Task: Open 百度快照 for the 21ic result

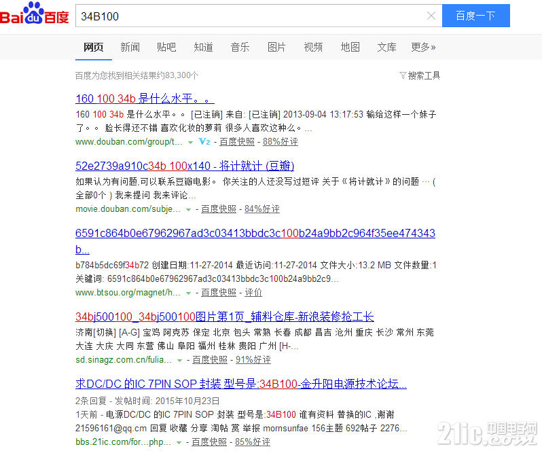Action: [209, 442]
